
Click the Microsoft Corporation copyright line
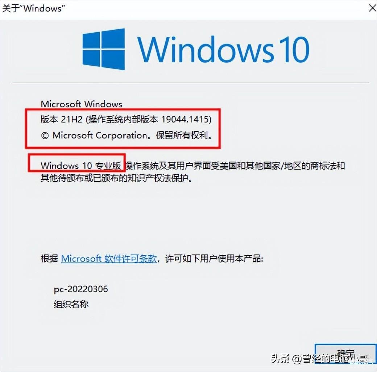[x=127, y=135]
